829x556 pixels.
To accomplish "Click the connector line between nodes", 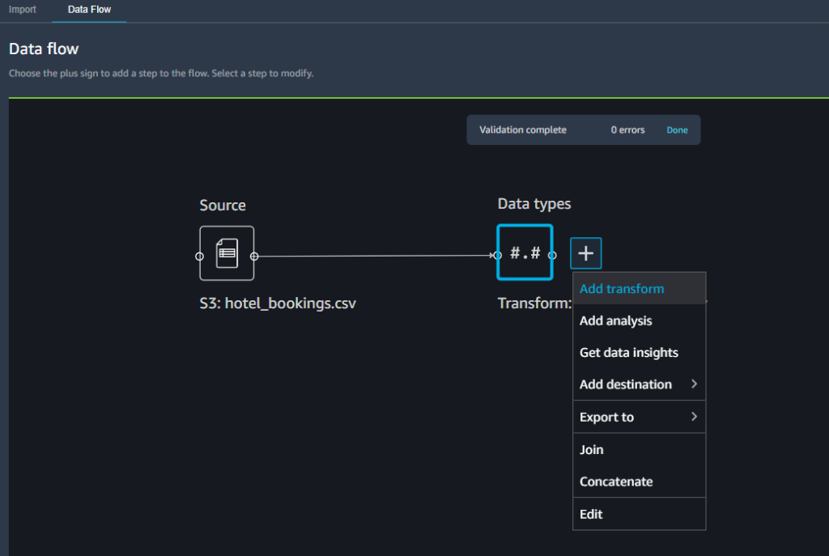I will (372, 256).
